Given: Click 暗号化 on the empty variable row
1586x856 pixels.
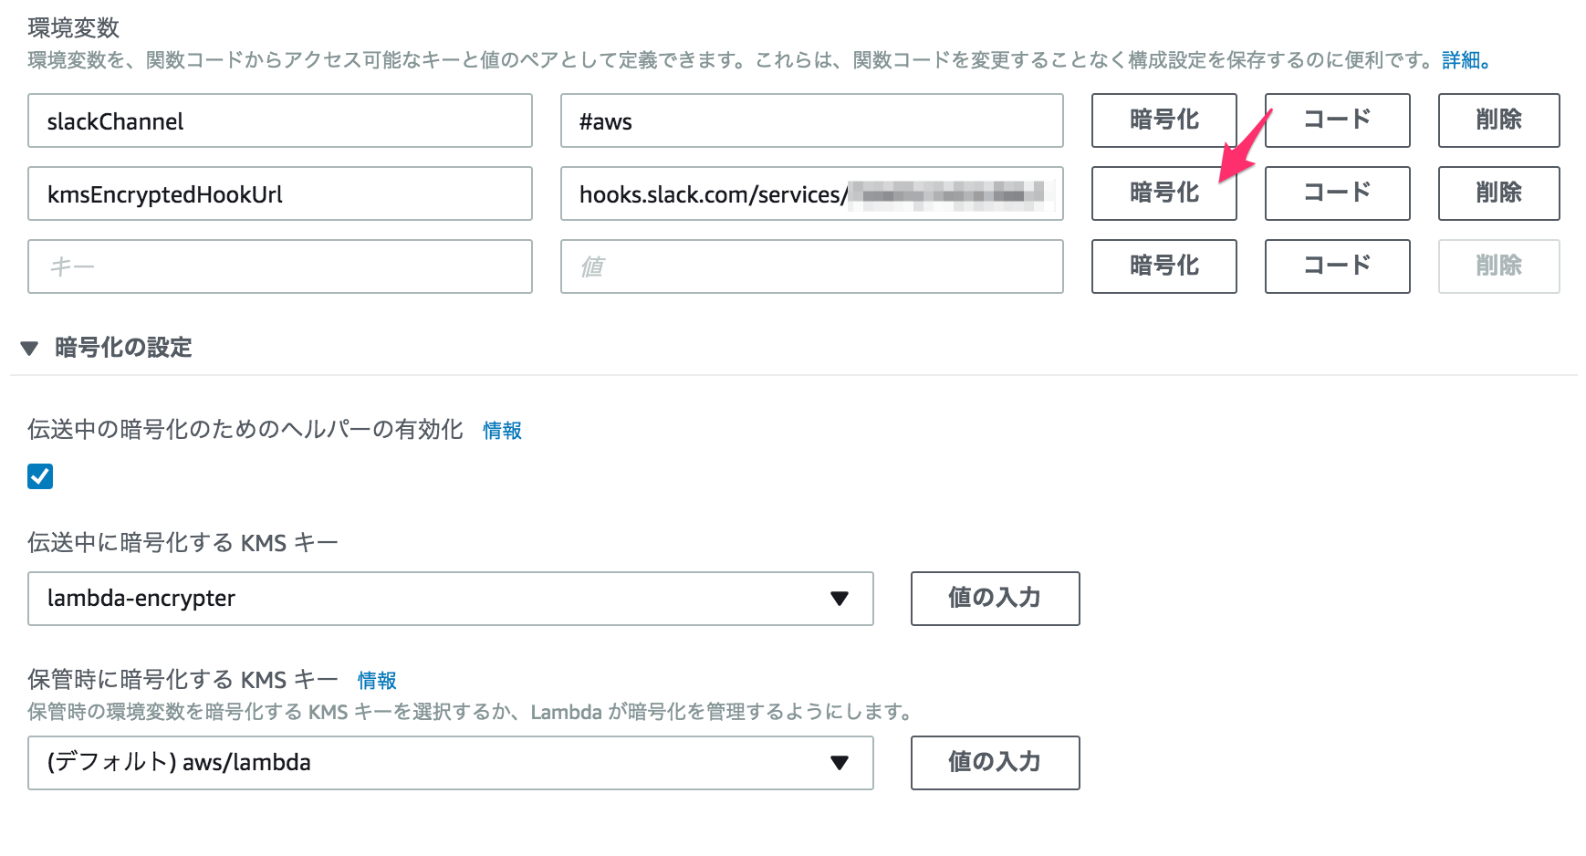Looking at the screenshot, I should point(1163,266).
